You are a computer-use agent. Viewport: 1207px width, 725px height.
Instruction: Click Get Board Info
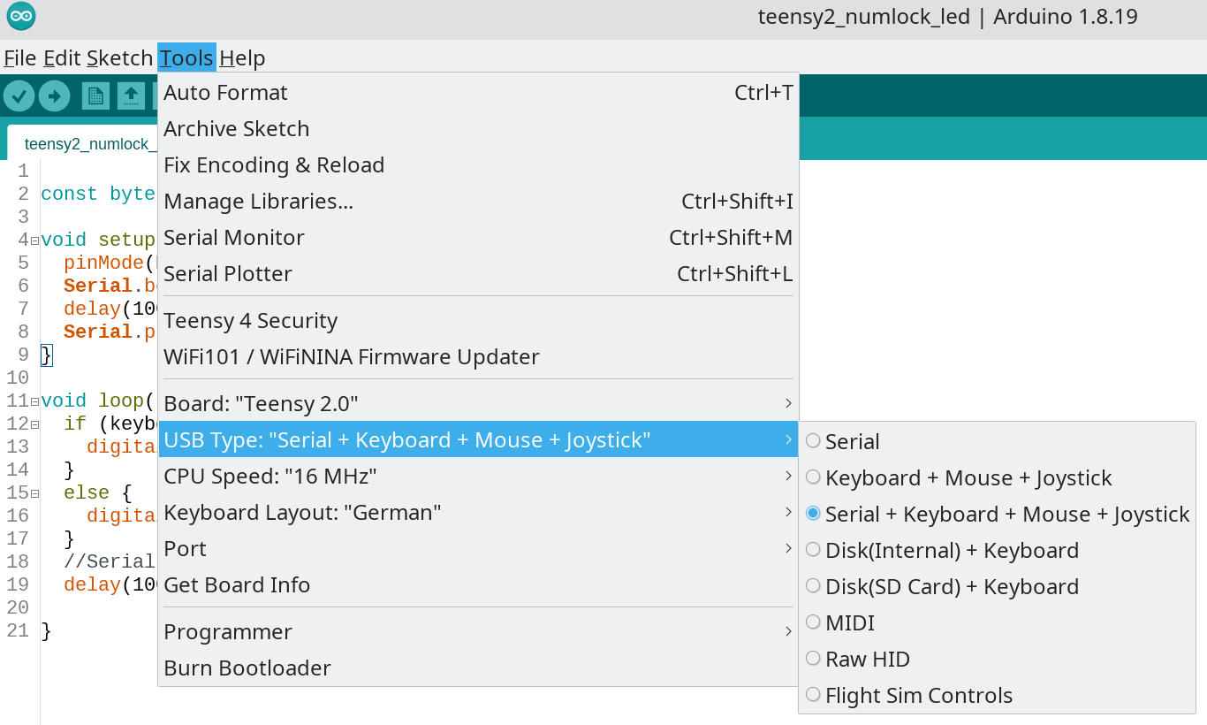pos(478,584)
